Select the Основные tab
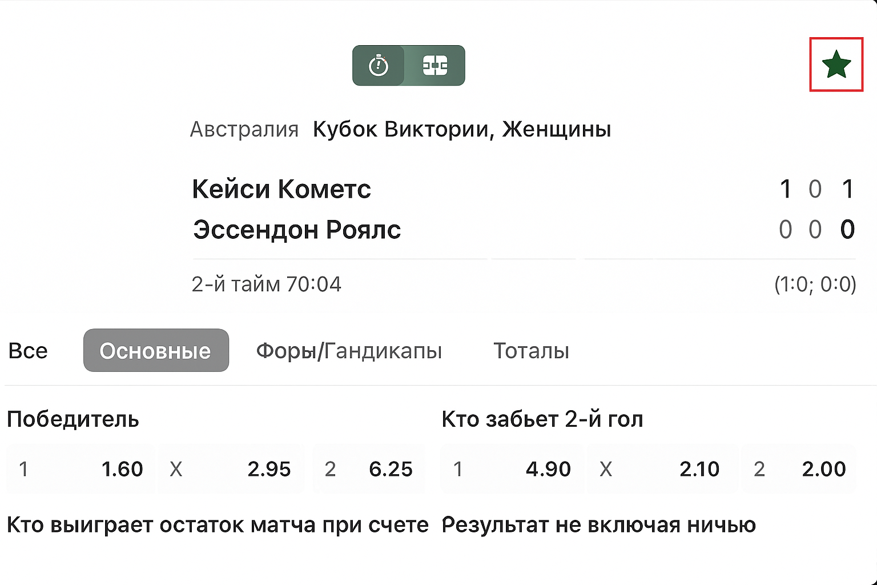This screenshot has width=877, height=585. (156, 351)
